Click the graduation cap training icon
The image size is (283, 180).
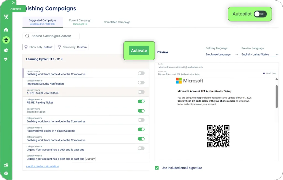pos(6,40)
